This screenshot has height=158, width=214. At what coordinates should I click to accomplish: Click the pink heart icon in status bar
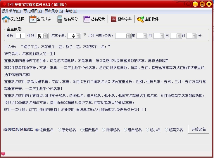point(3,154)
